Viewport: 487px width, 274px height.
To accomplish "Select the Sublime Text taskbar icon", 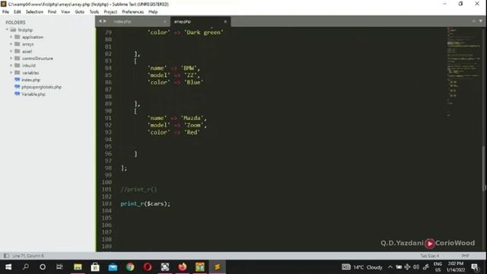I will coord(217,267).
